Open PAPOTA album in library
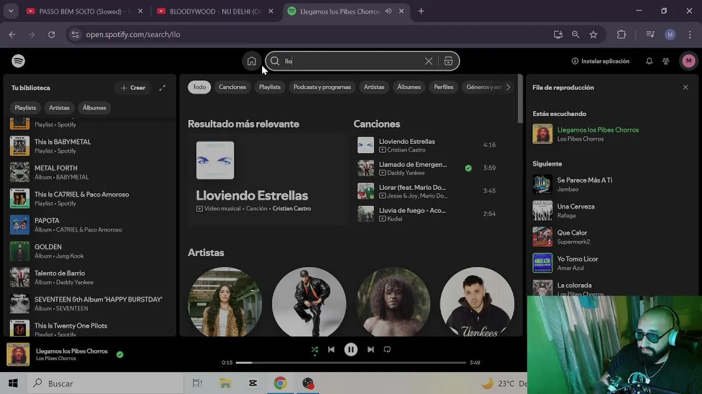The width and height of the screenshot is (702, 394). [90, 225]
